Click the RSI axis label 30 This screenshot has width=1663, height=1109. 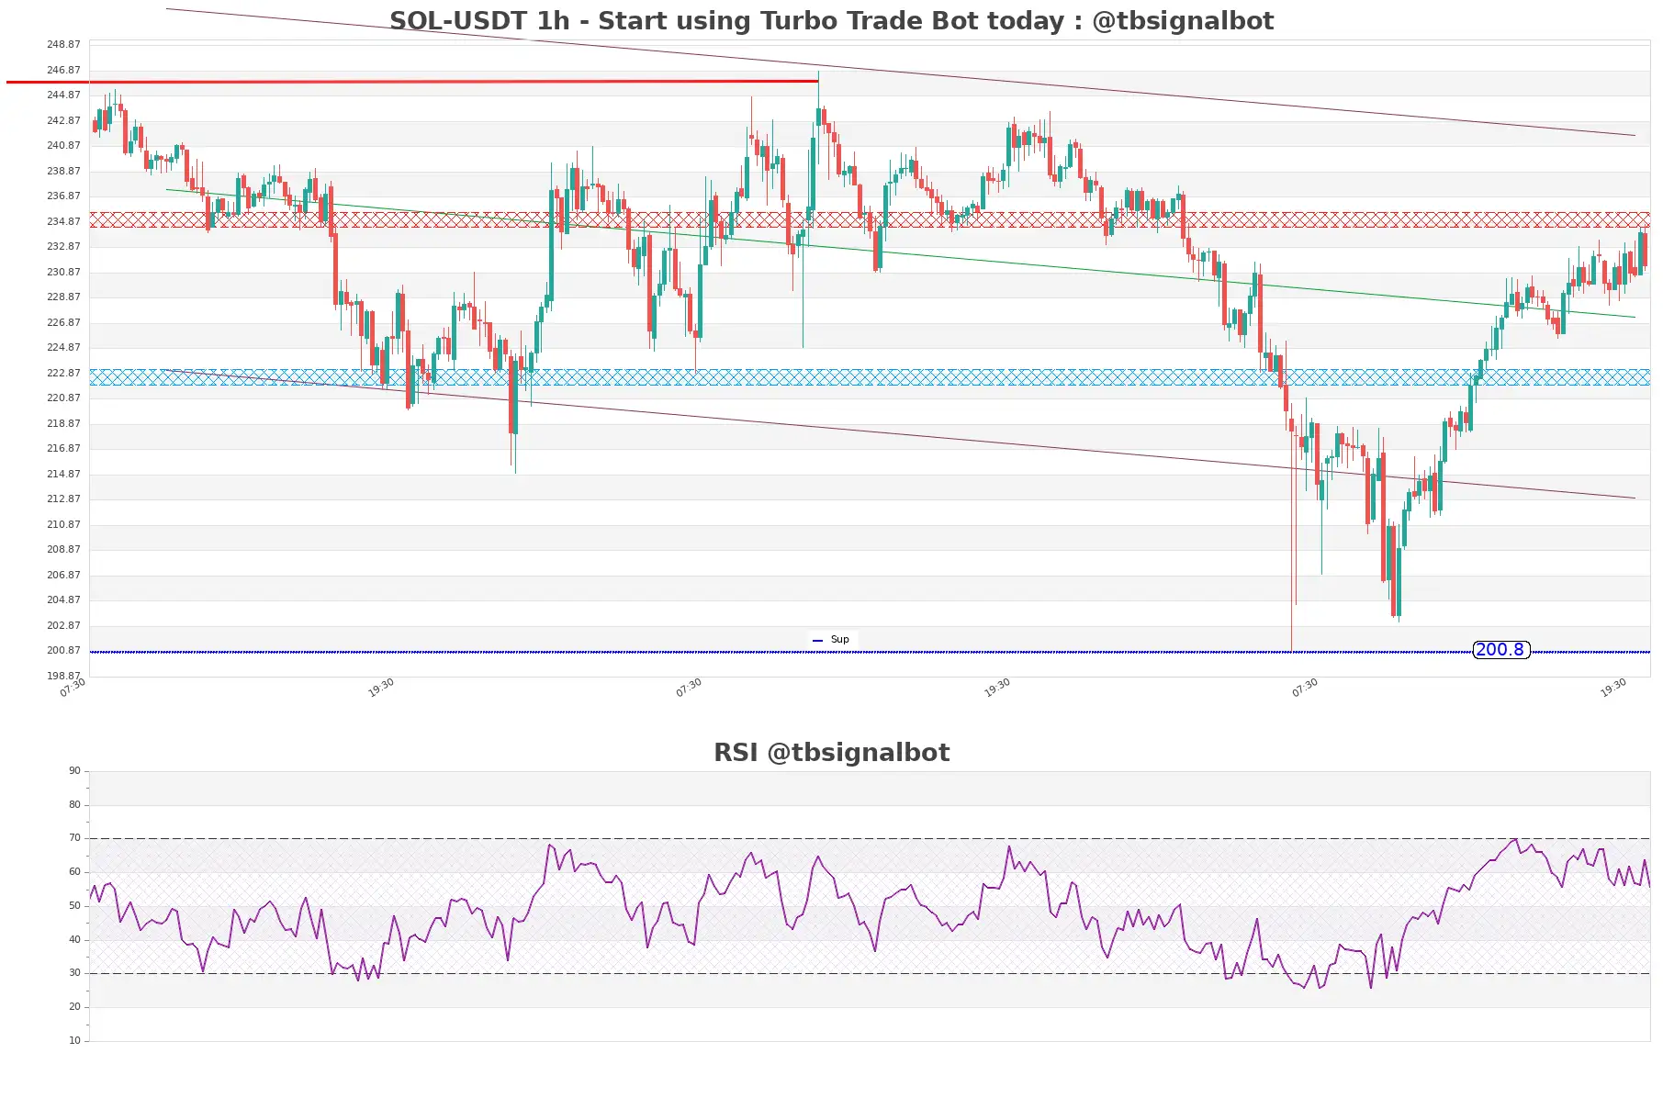click(74, 972)
